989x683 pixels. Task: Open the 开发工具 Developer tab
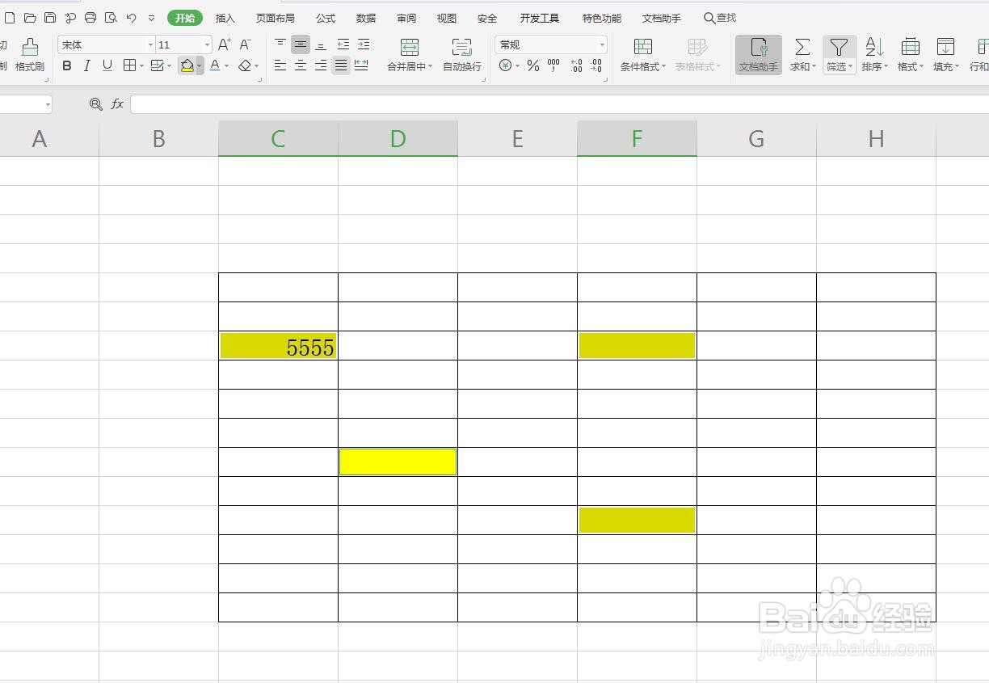pyautogui.click(x=540, y=18)
